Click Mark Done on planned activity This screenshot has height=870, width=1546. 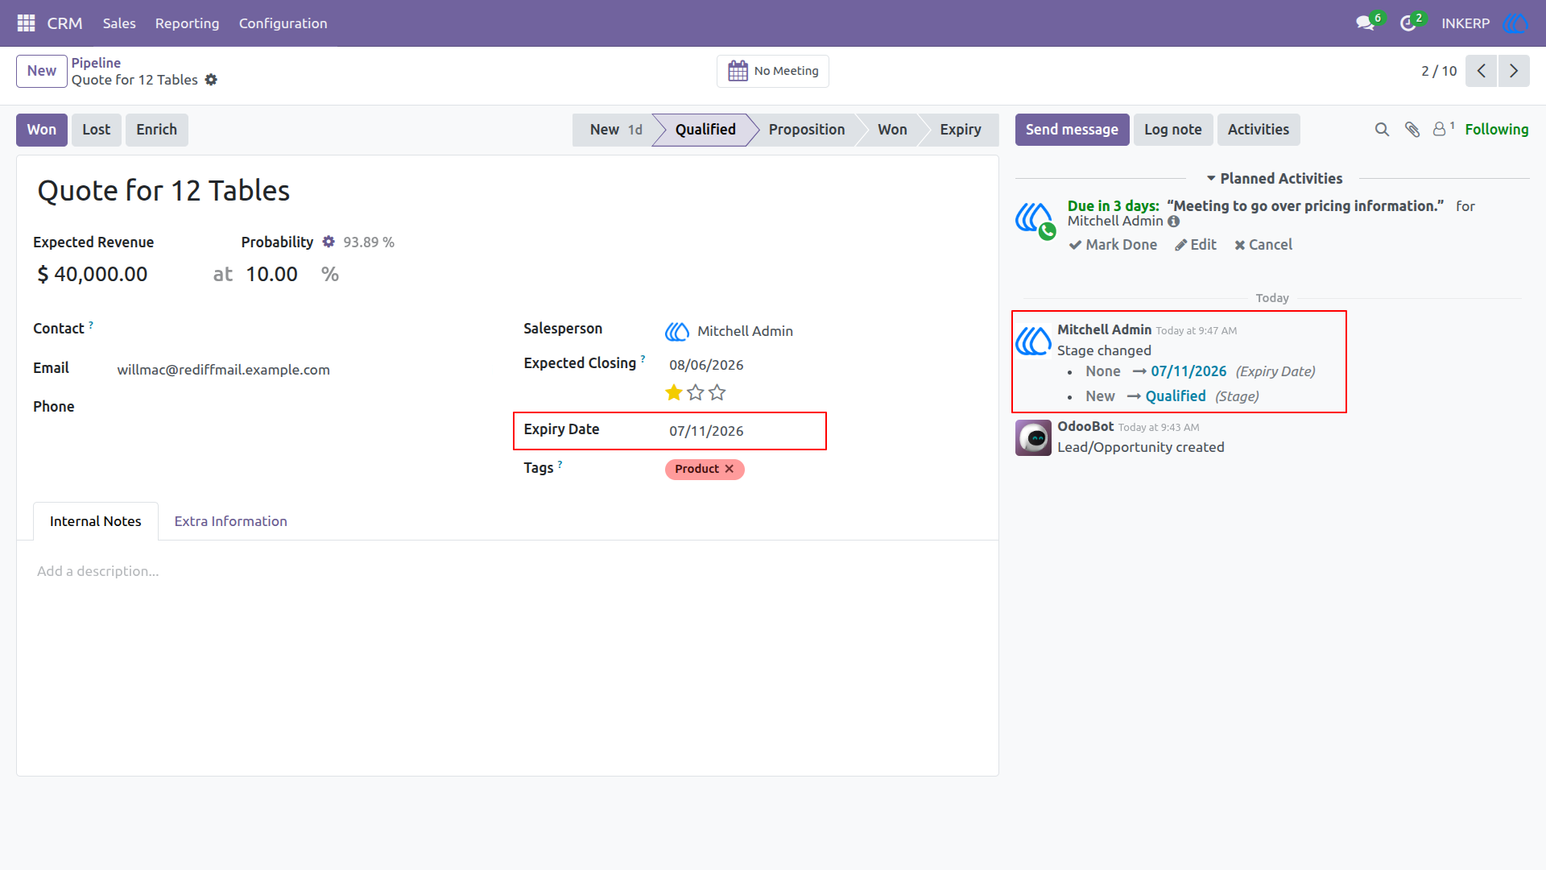(x=1113, y=245)
